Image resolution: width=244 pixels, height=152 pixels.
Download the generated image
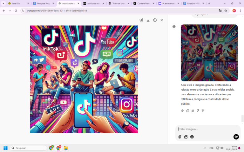pyautogui.click(x=148, y=20)
